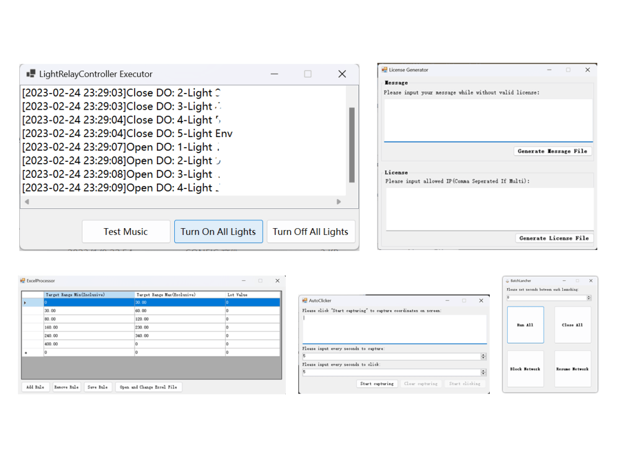620x465 pixels.
Task: Click the Close All button
Action: tap(572, 325)
